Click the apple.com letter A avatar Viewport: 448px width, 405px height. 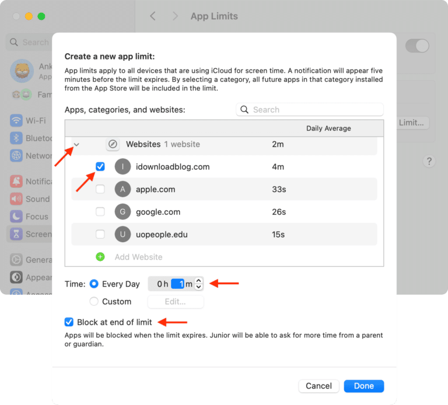pyautogui.click(x=123, y=189)
